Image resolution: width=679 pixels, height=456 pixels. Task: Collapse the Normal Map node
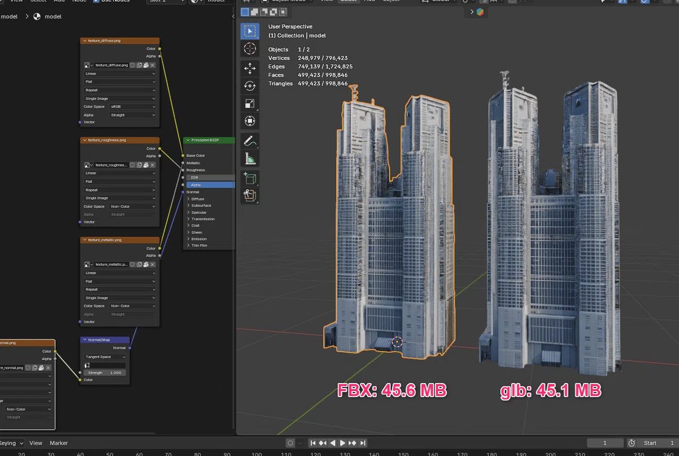coord(85,340)
